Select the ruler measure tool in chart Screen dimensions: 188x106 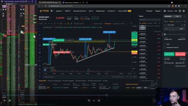click(x=40, y=57)
